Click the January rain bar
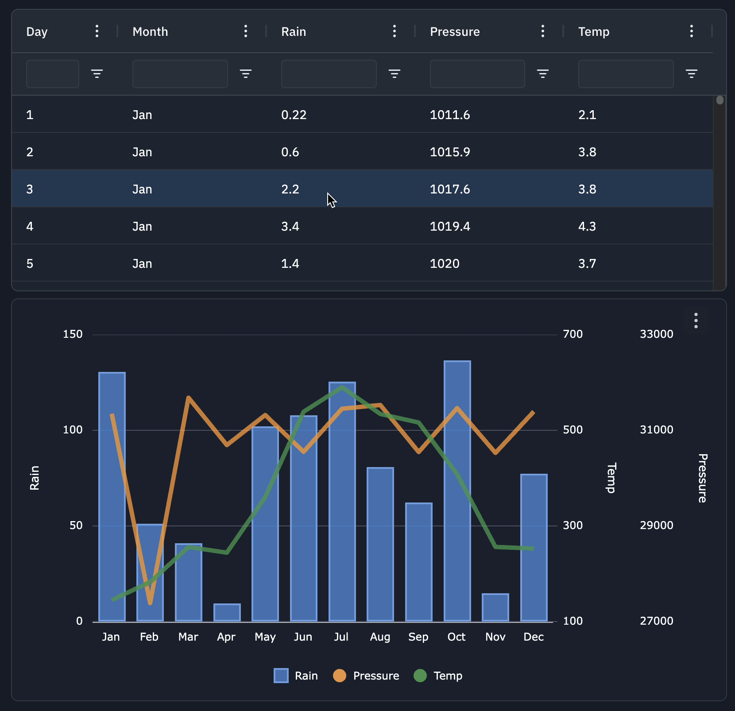This screenshot has height=711, width=735. (x=112, y=497)
